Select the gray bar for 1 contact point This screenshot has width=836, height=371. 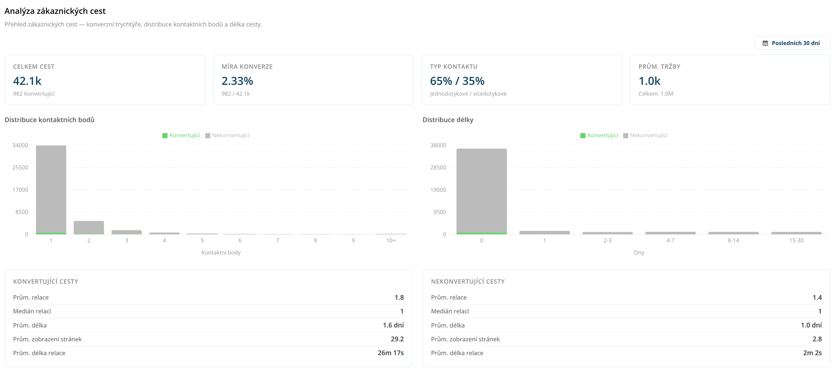[x=51, y=189]
